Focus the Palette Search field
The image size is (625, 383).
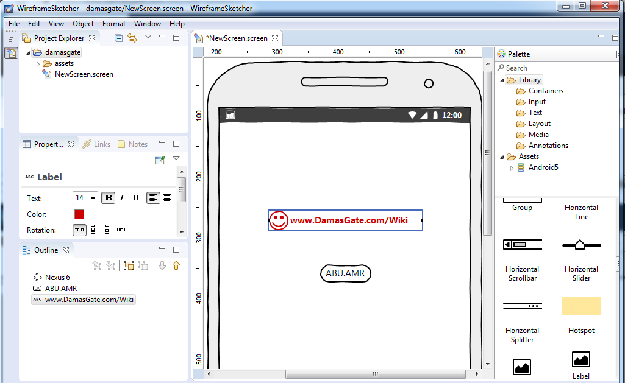pyautogui.click(x=557, y=68)
